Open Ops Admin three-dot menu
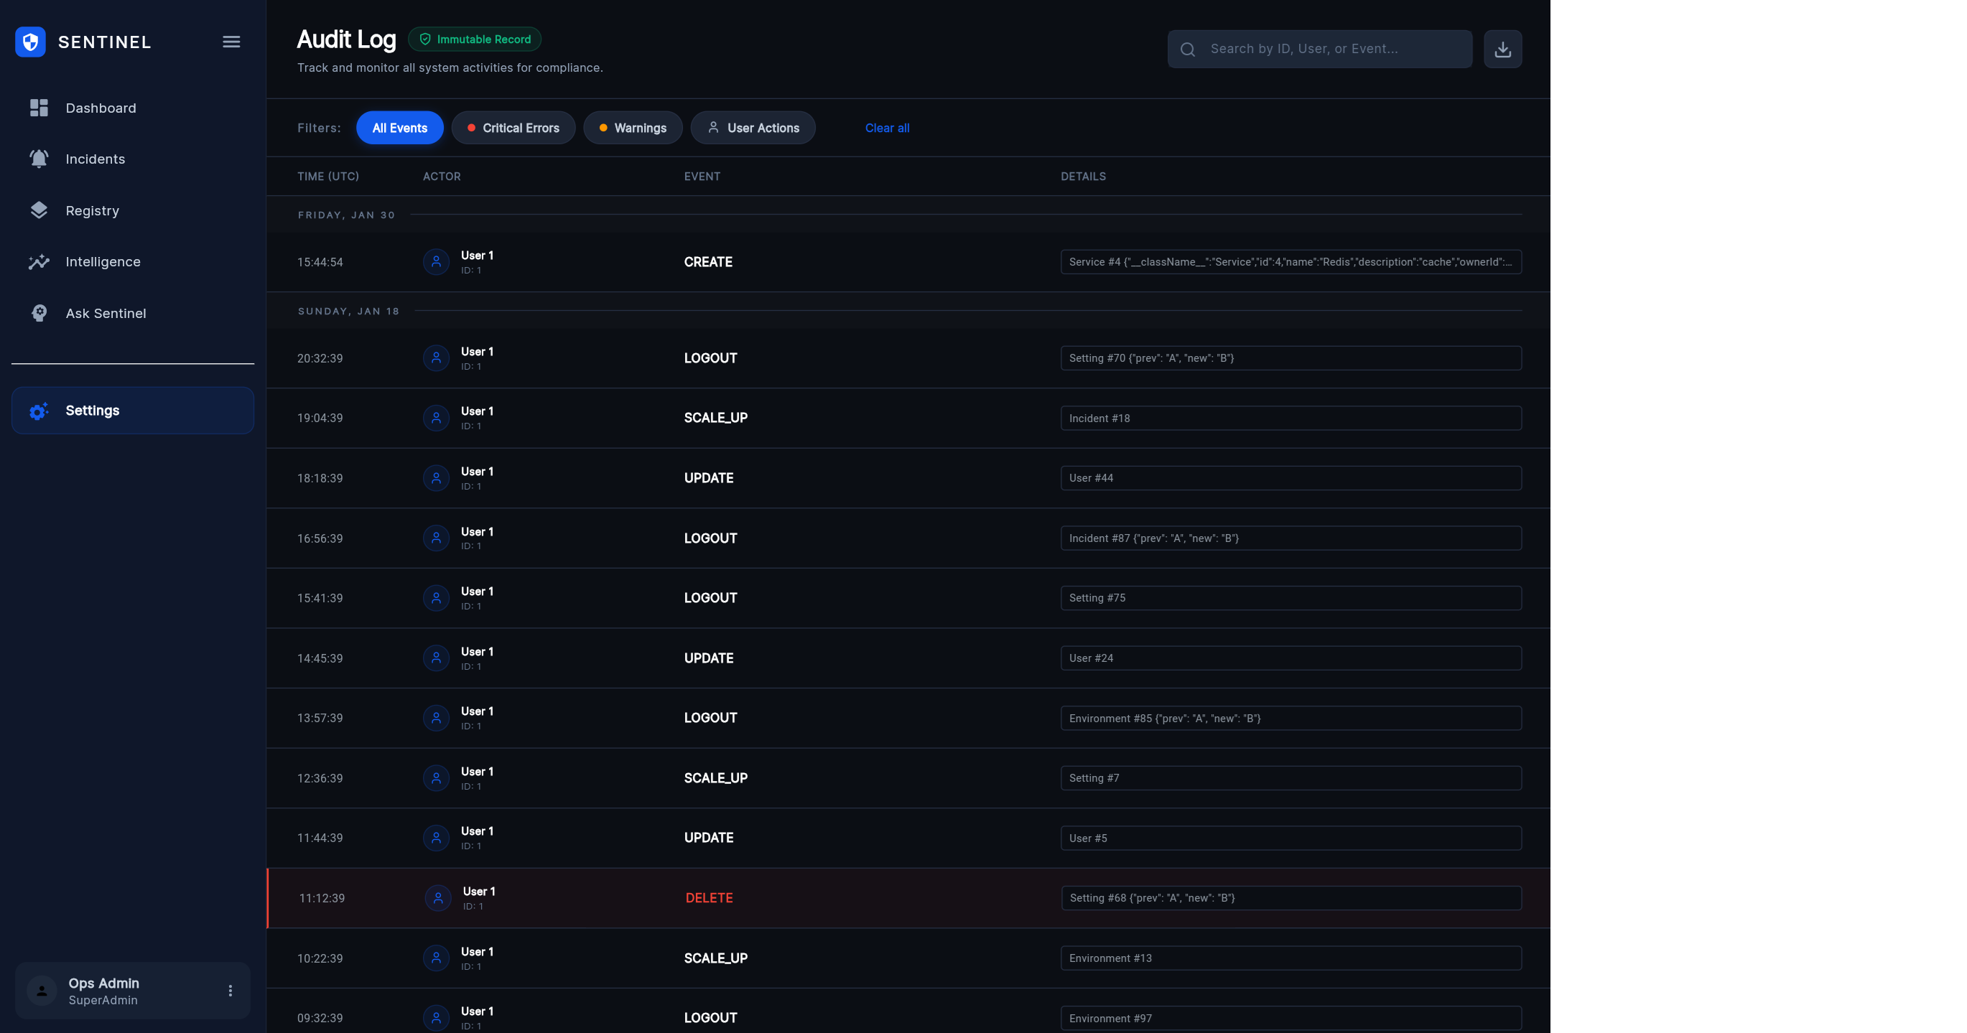This screenshot has width=1967, height=1033. 230,990
